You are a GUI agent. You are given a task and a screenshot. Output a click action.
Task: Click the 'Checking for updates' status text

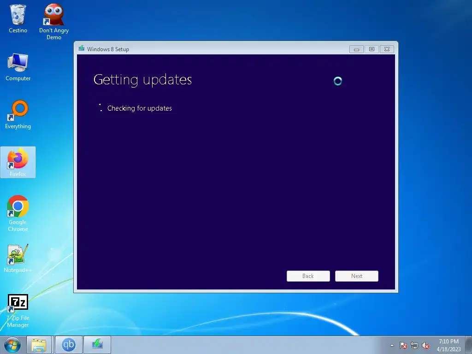tap(140, 108)
